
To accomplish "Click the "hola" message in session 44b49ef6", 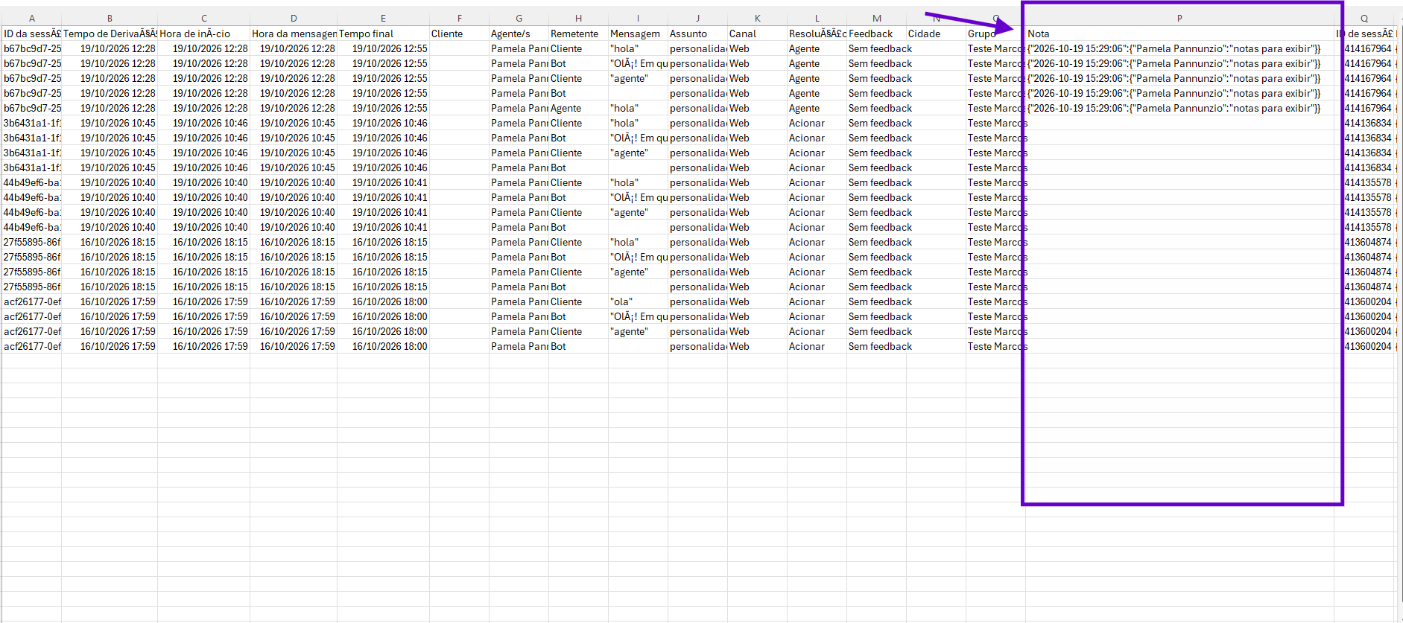I will click(x=639, y=182).
